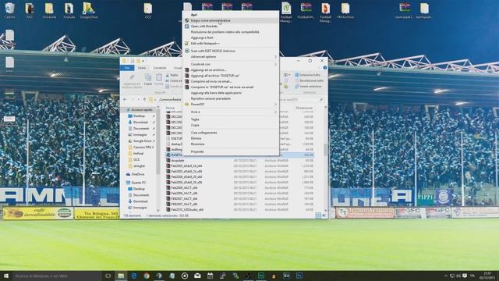Open 'Proprietà' from the context menu
This screenshot has height=281, width=499.
[197, 151]
